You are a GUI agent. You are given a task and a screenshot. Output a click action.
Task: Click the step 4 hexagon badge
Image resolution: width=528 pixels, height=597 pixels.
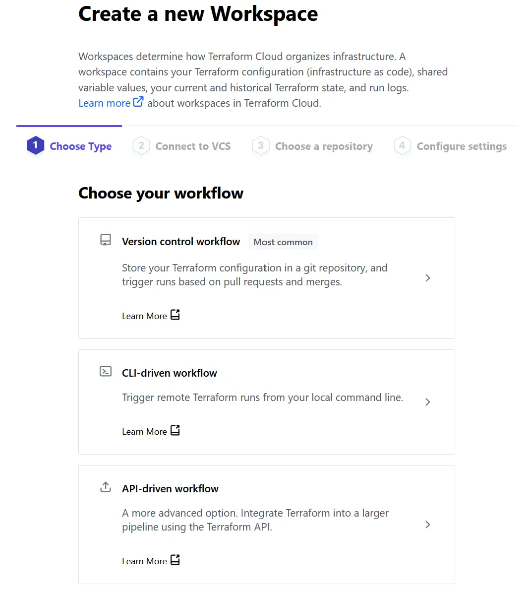pos(402,145)
